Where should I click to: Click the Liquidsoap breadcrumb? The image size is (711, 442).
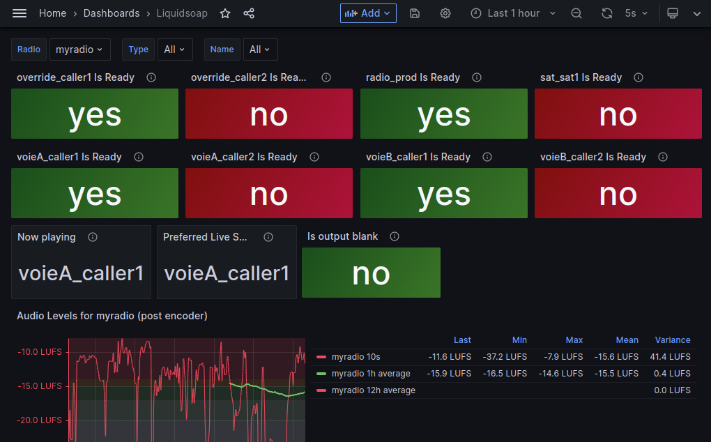click(182, 14)
